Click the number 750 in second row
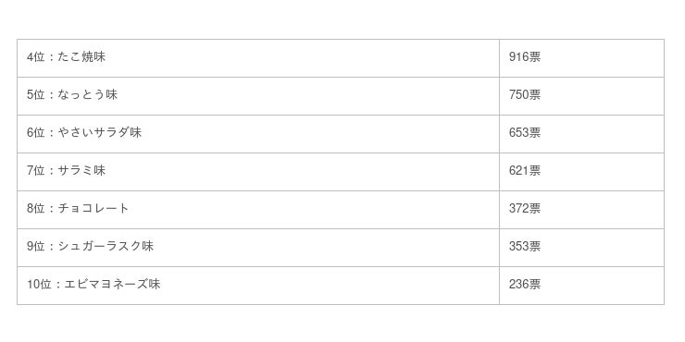The height and width of the screenshot is (342, 685). pyautogui.click(x=518, y=95)
